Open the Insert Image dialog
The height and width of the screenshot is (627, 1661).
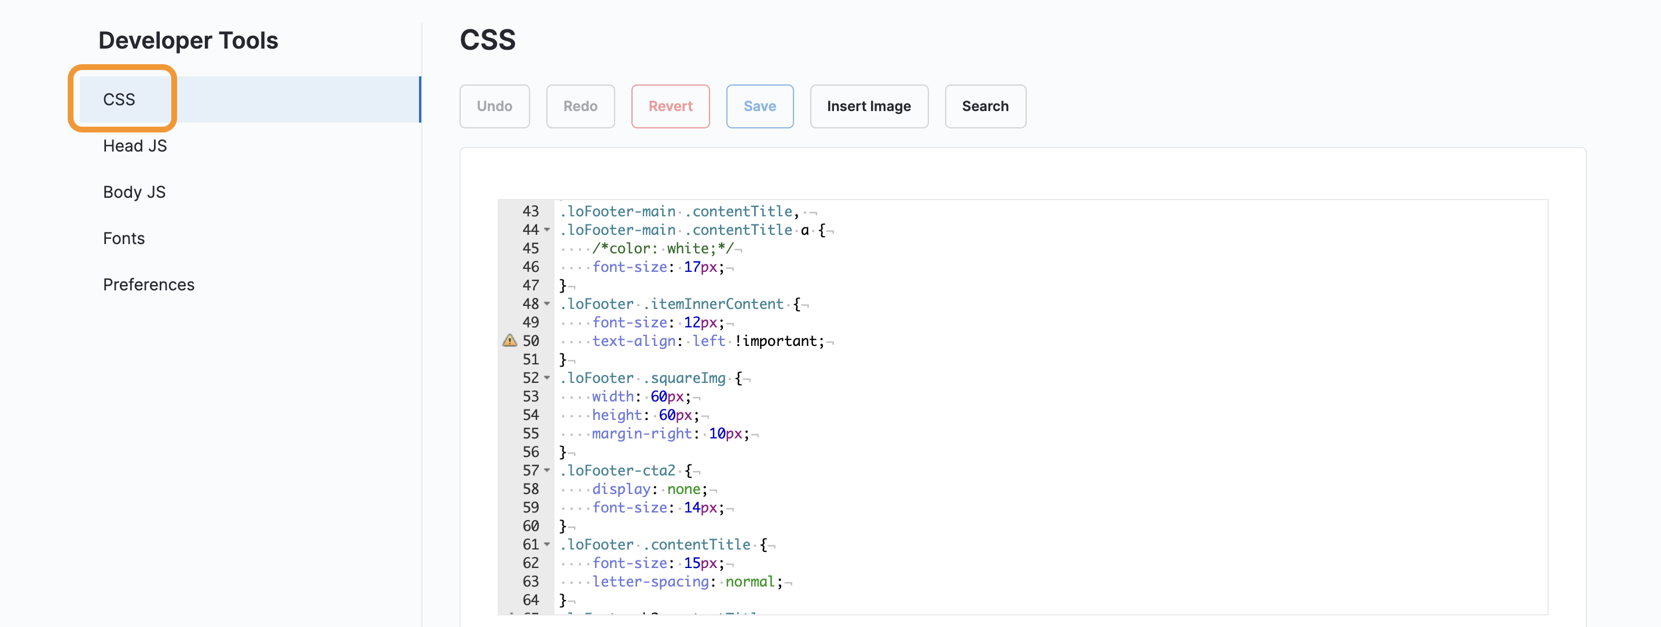[x=869, y=106]
